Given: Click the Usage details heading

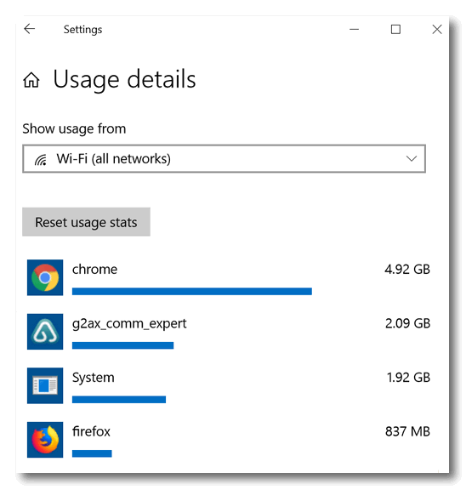Looking at the screenshot, I should (124, 80).
